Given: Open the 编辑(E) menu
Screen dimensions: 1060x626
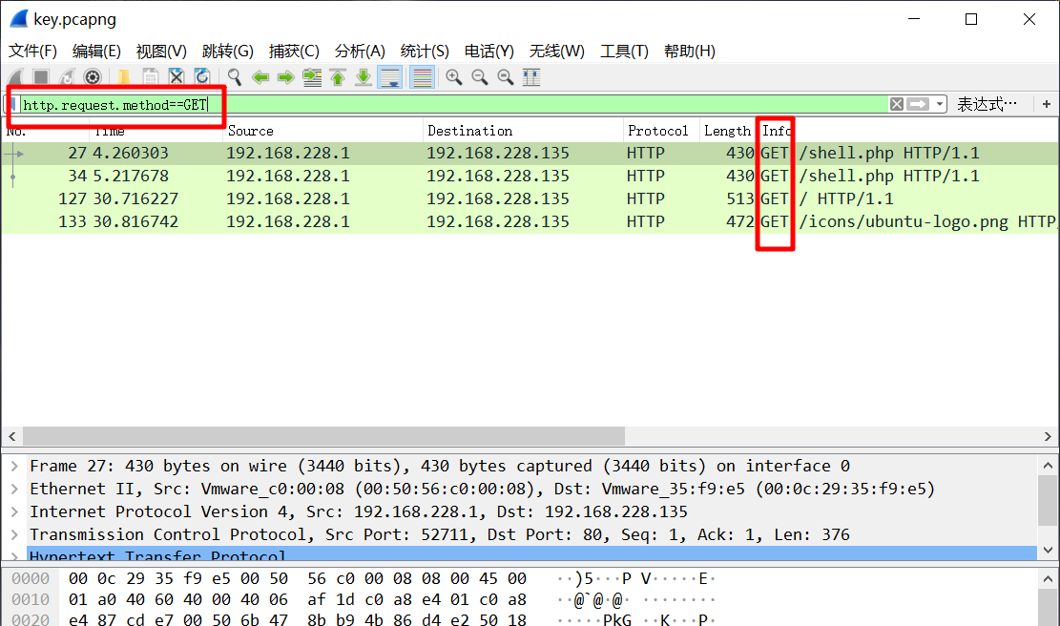Looking at the screenshot, I should tap(96, 52).
